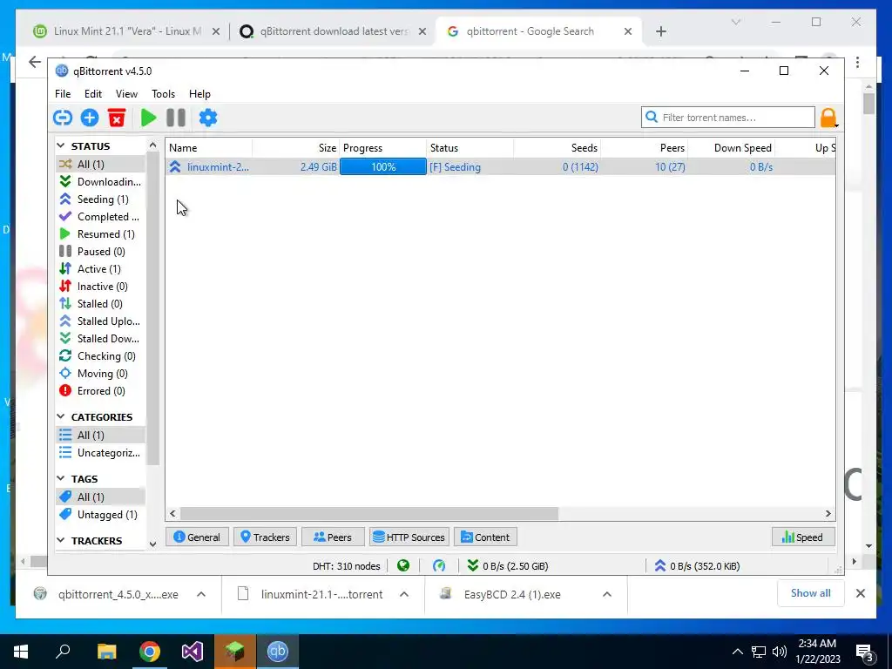
Task: Collapse the TAGS section
Action: coord(61,479)
